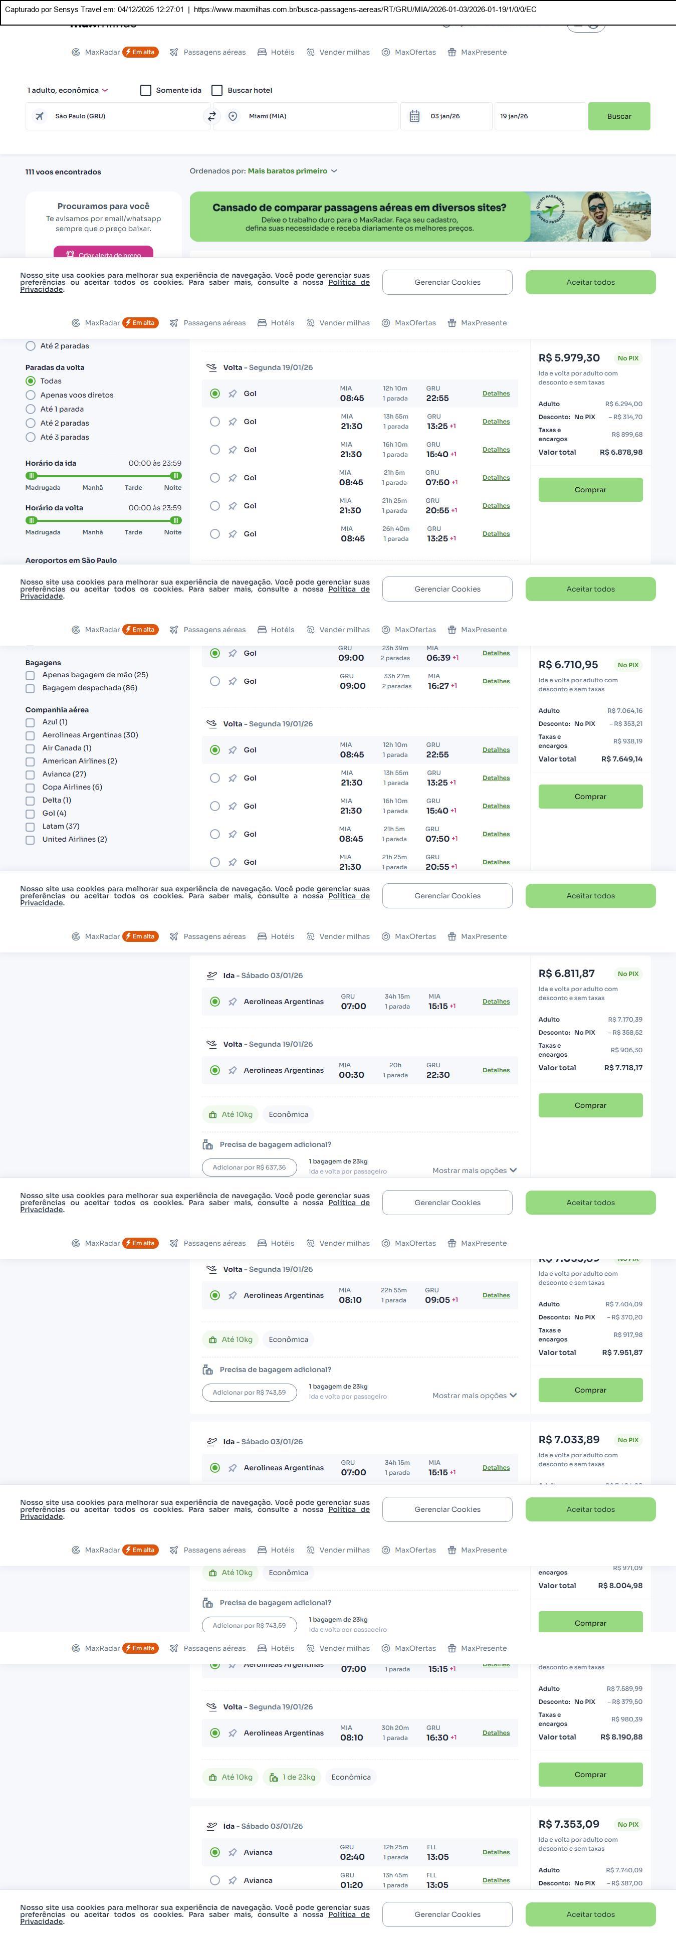
Task: Click location pin icon in Miami (MIA) field
Action: point(233,117)
